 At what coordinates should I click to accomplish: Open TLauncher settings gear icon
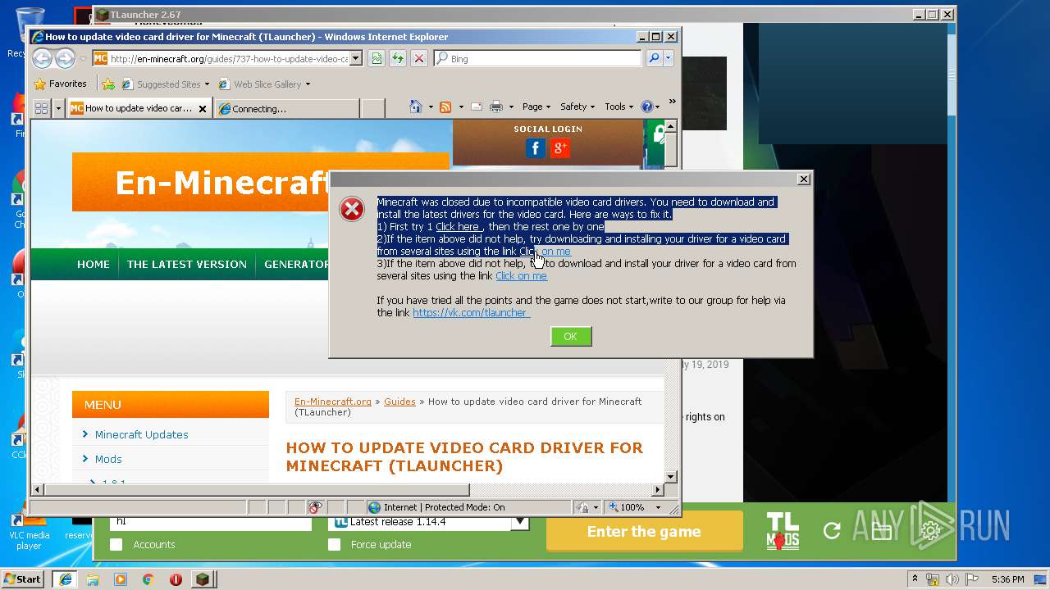930,531
